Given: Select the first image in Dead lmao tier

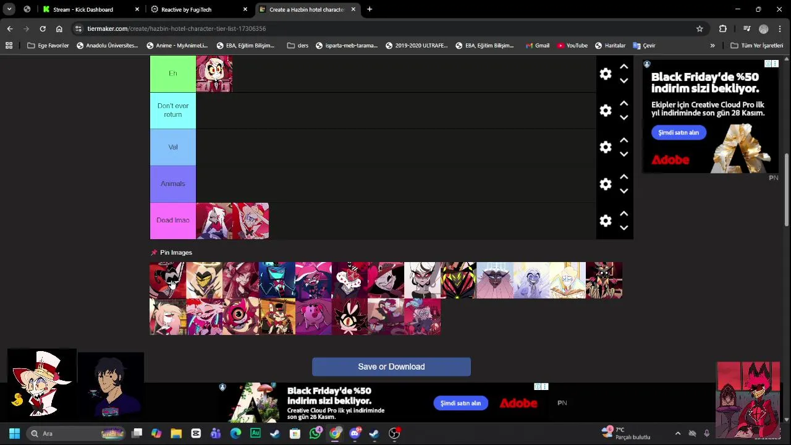Looking at the screenshot, I should coord(214,221).
